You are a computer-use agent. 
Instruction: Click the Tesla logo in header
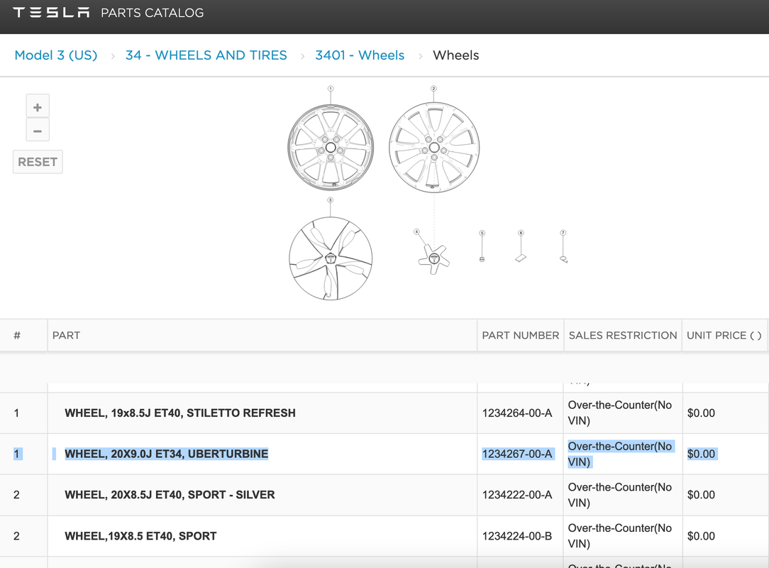pos(51,13)
